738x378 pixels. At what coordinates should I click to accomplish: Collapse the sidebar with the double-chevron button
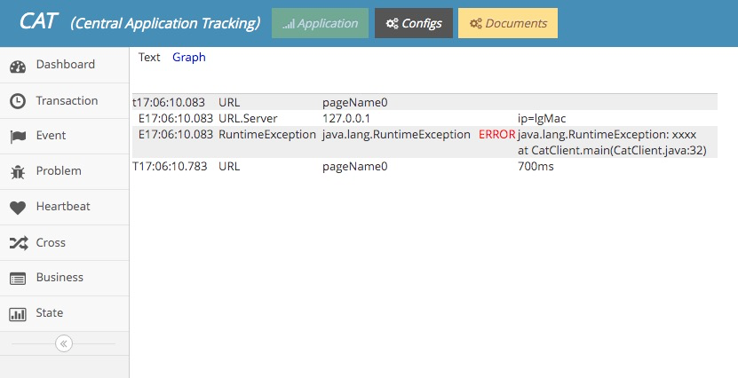(x=64, y=343)
